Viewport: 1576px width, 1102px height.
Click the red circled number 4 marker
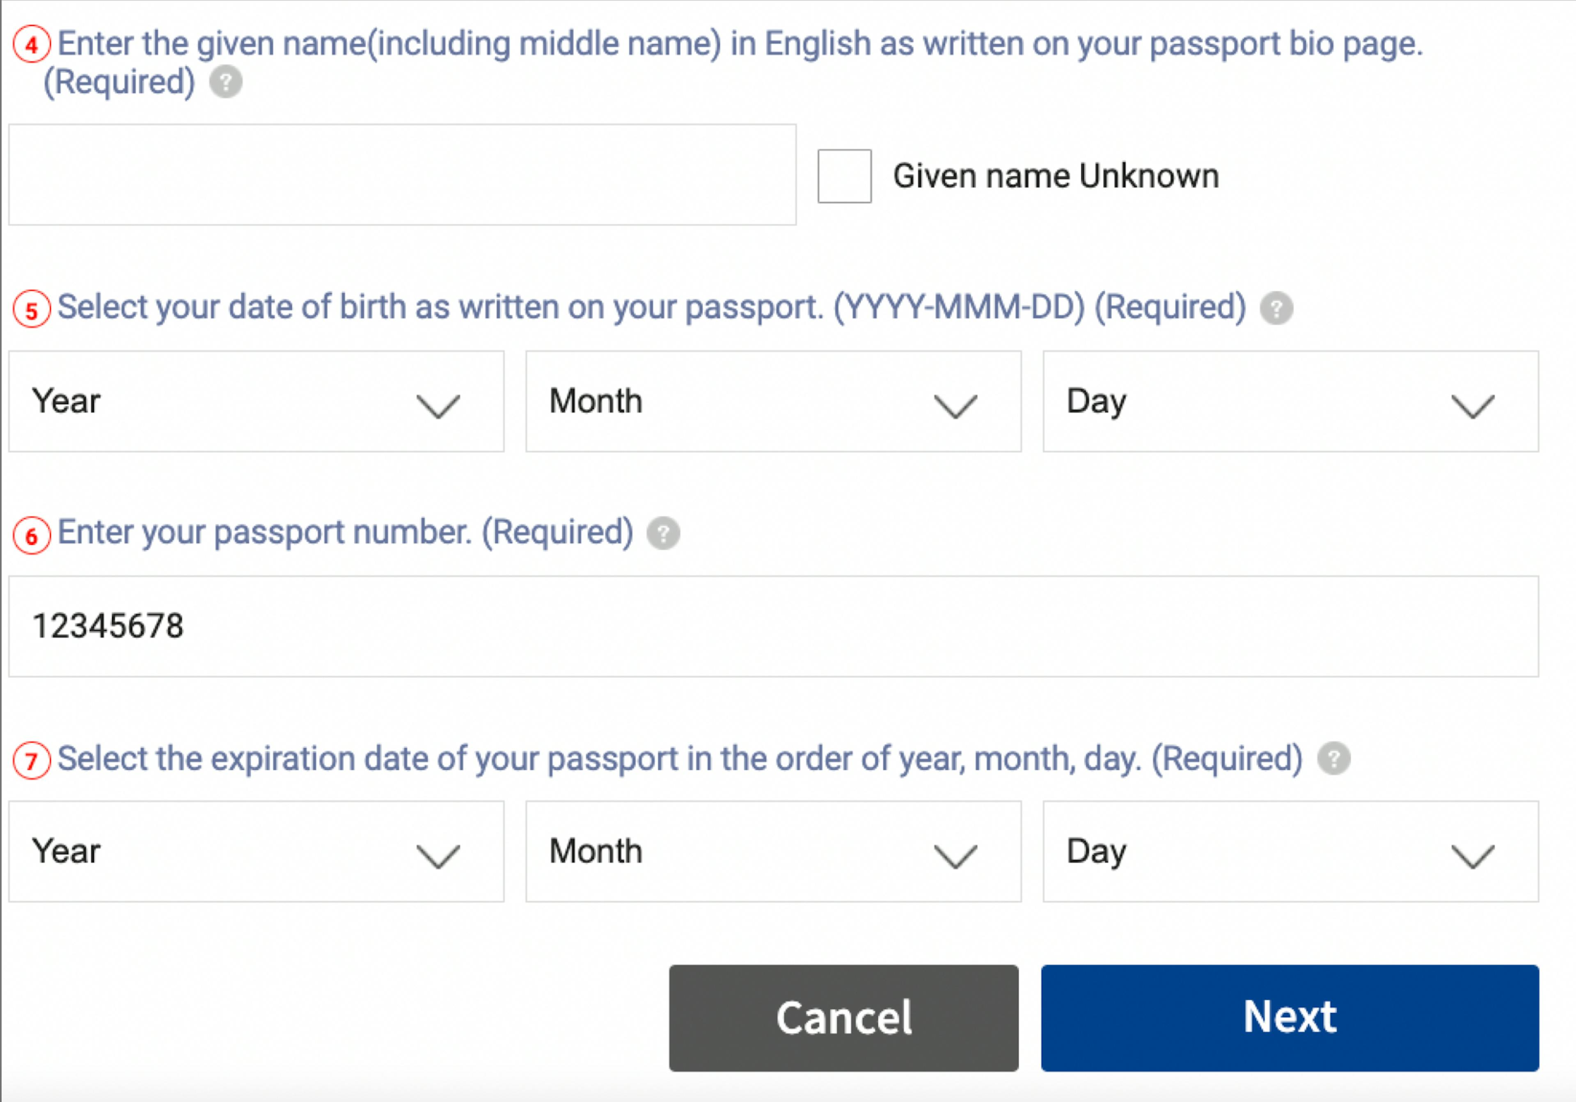[32, 45]
